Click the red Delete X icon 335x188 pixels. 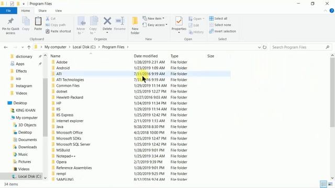(107, 21)
